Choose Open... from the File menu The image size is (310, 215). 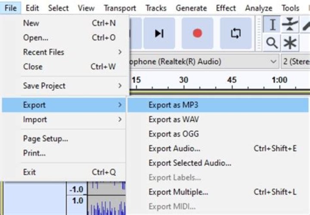(x=64, y=37)
